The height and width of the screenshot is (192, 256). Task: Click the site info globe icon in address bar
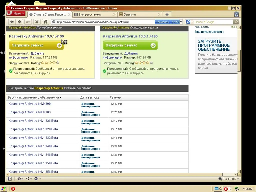coord(54,22)
